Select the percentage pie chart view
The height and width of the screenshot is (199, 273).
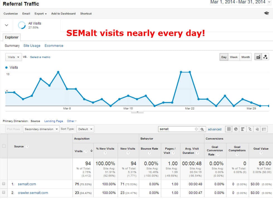coord(236,129)
